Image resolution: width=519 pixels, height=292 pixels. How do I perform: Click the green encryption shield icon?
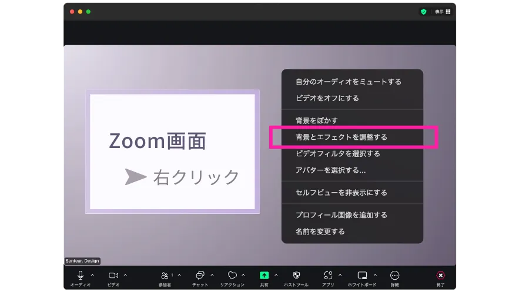tap(424, 12)
